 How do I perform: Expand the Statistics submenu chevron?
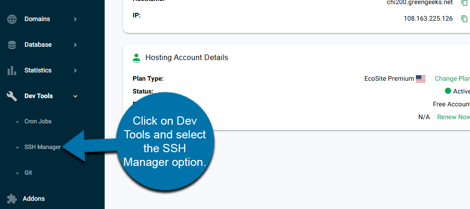point(75,71)
